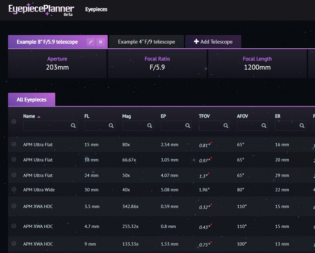Toggle selection for APM XWA HDC 4.7 mm row
This screenshot has height=253, width=315.
point(14,226)
